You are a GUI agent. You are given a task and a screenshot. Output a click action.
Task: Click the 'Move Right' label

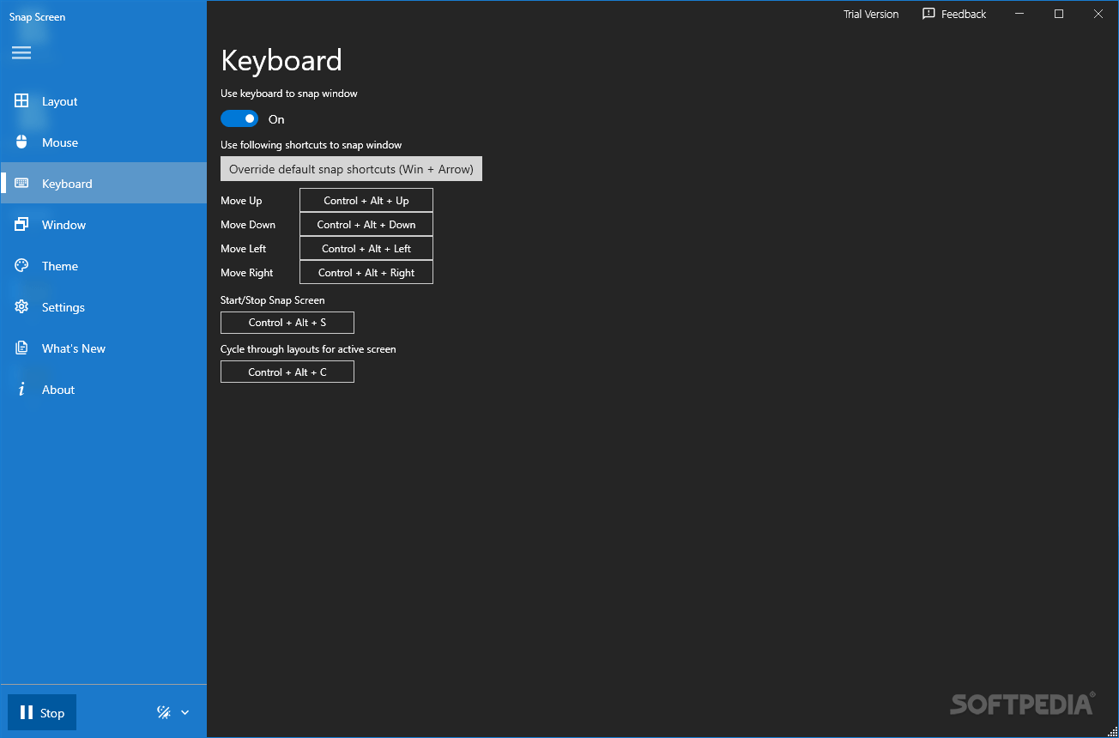coord(247,272)
